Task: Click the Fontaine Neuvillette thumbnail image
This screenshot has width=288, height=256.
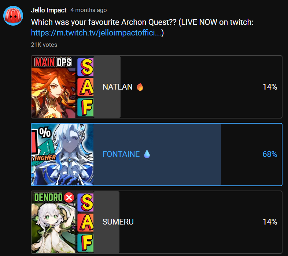Action: (62, 154)
